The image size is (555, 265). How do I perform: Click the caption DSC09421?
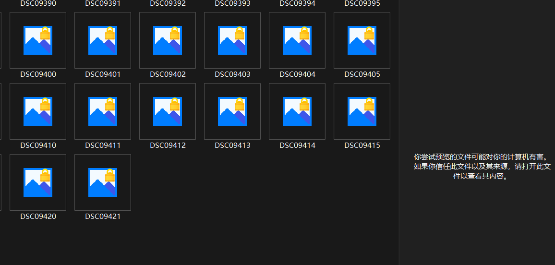tap(103, 217)
